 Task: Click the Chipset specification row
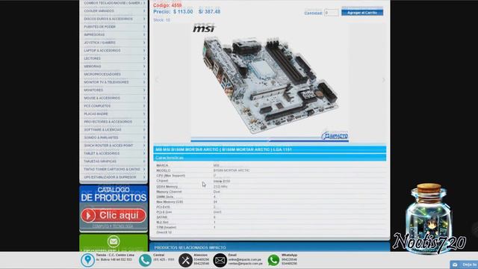pos(270,181)
